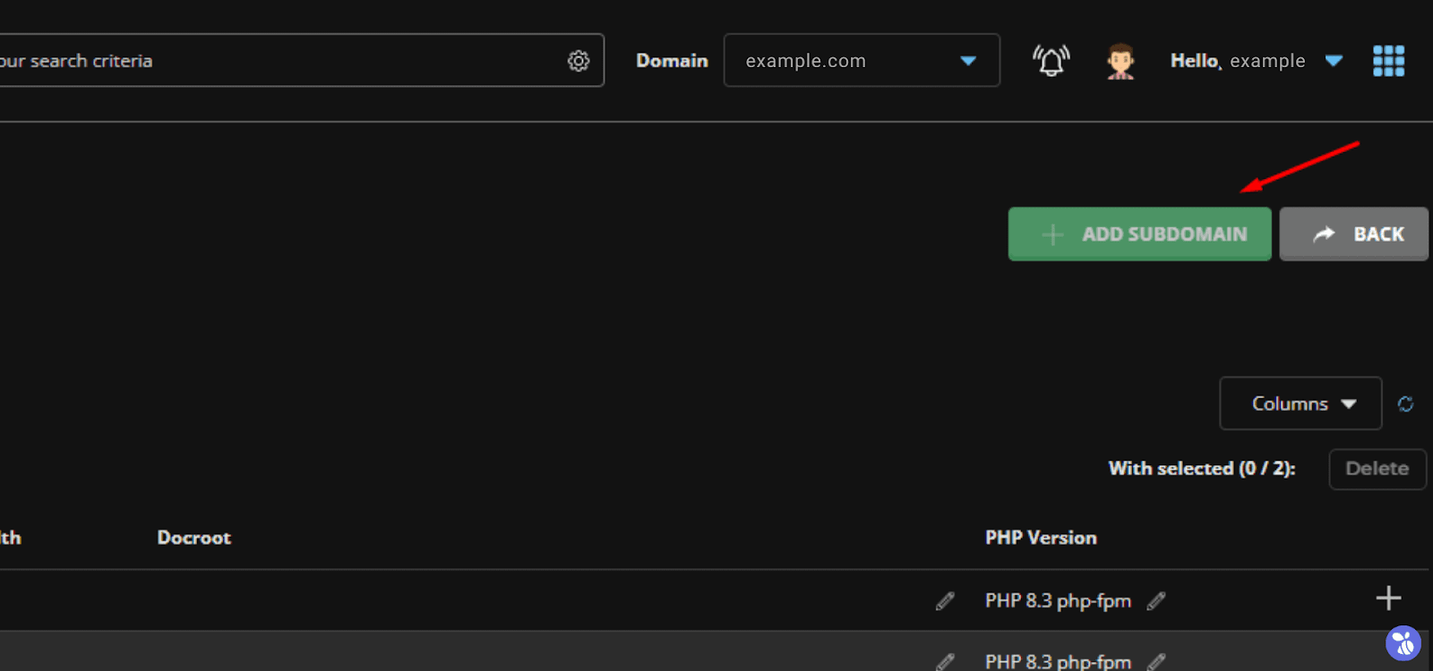Click the ADD SUBDOMAIN button
This screenshot has width=1433, height=671.
click(x=1139, y=234)
